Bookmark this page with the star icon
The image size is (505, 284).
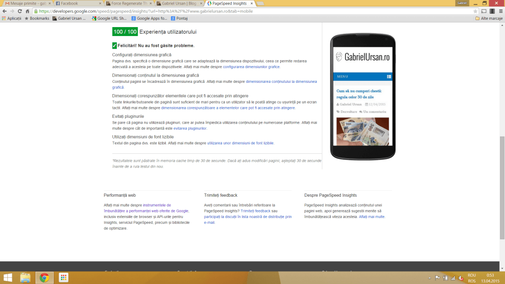[x=475, y=11]
